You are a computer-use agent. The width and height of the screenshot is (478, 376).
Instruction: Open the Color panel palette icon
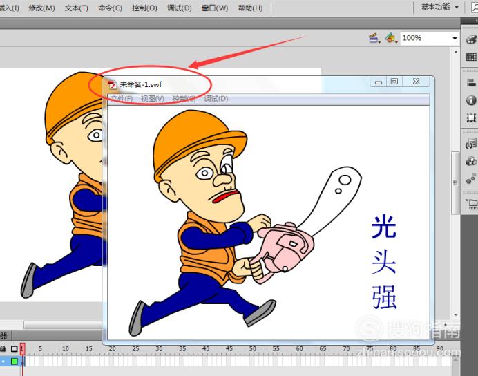[471, 39]
